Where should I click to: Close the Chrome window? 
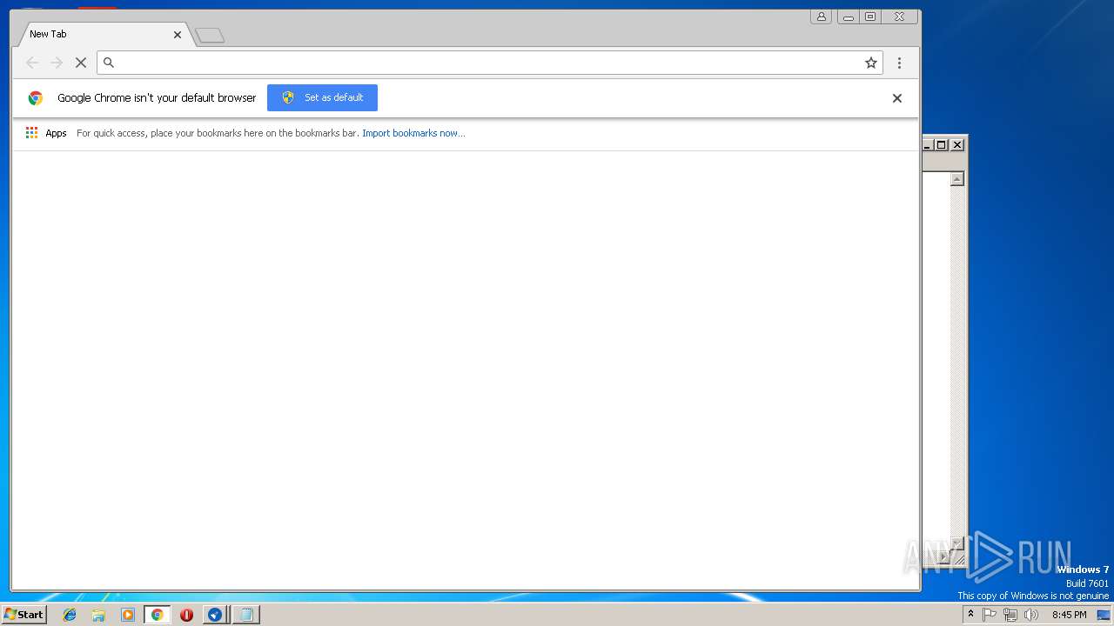(900, 17)
